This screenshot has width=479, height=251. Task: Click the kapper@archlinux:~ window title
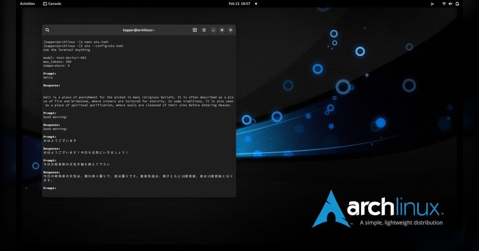139,30
